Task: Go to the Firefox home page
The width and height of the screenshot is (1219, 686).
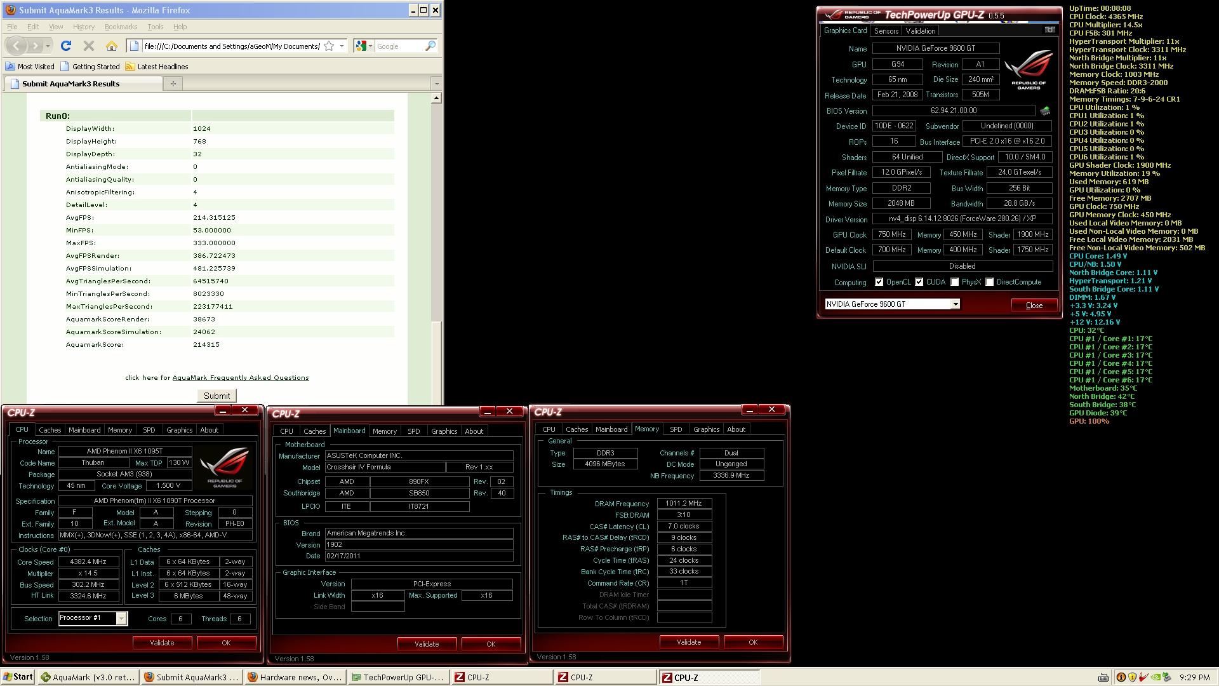Action: [x=112, y=46]
